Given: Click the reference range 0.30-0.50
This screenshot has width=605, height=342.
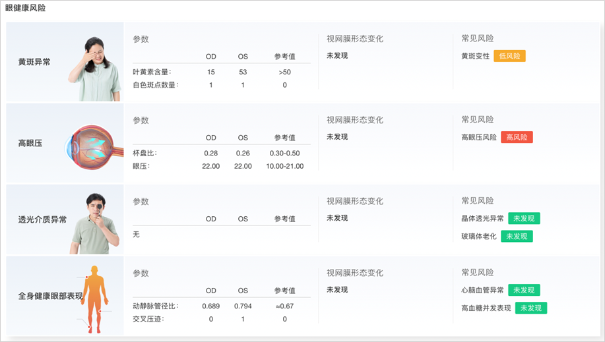Looking at the screenshot, I should tap(285, 153).
